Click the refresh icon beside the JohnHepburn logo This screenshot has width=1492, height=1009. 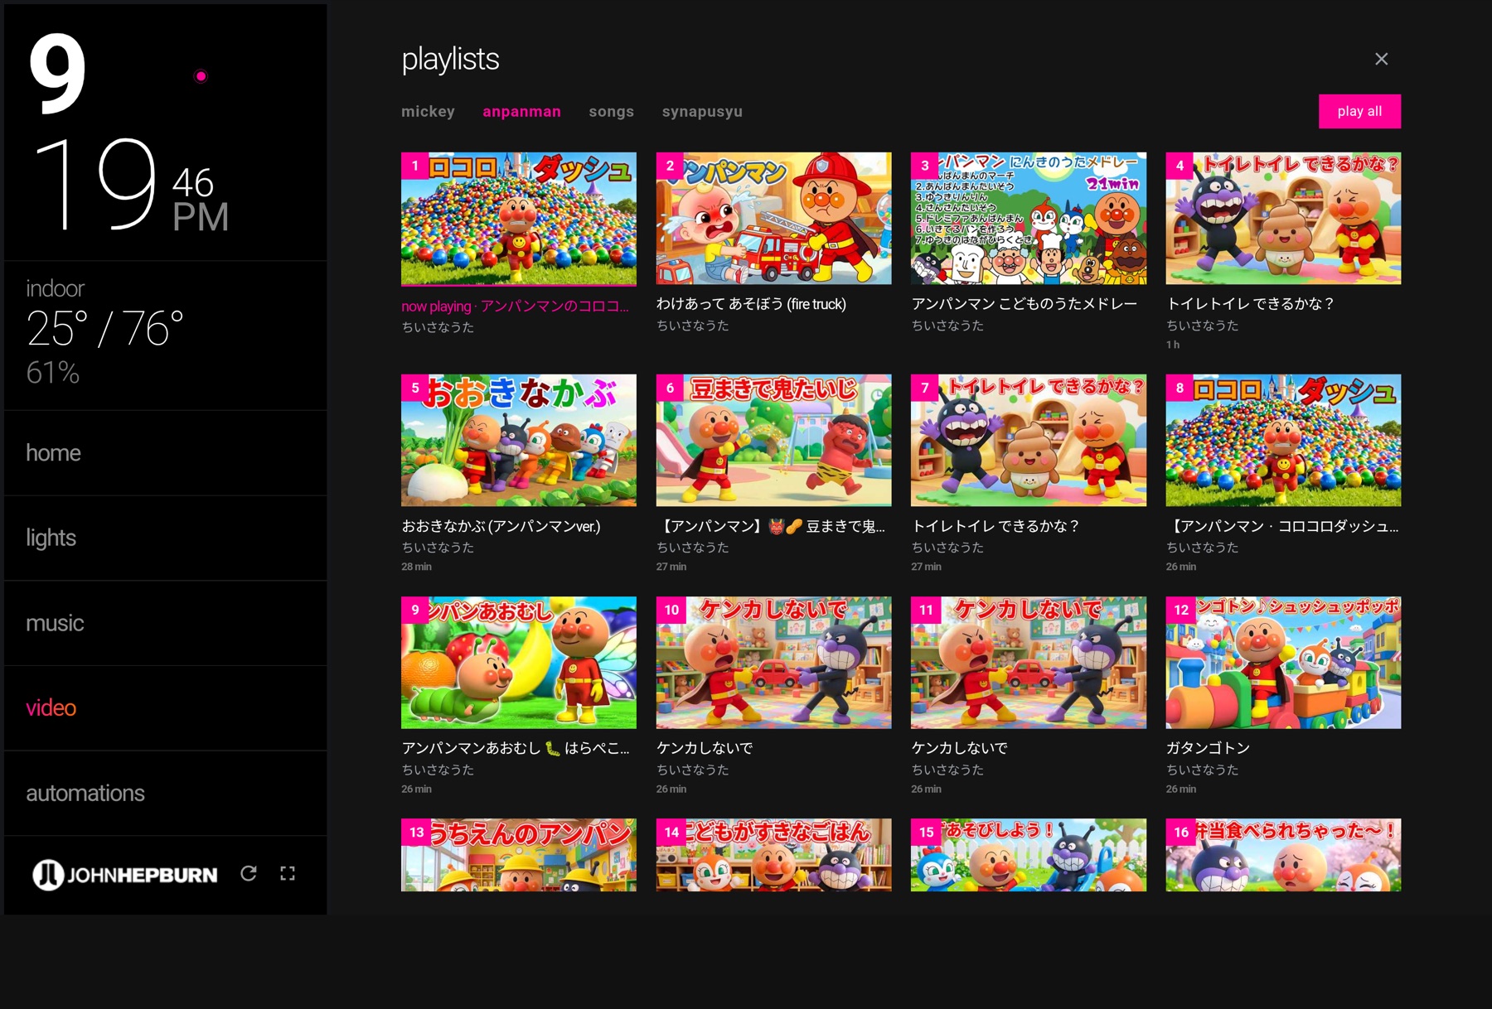(249, 873)
